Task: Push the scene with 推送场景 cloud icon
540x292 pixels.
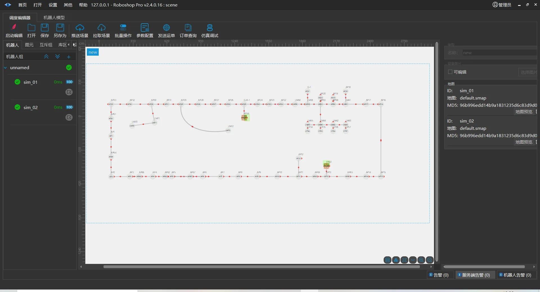Action: click(x=80, y=30)
